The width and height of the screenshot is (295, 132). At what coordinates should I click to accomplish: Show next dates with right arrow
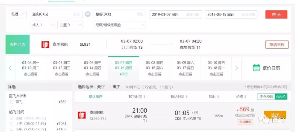(x=237, y=68)
